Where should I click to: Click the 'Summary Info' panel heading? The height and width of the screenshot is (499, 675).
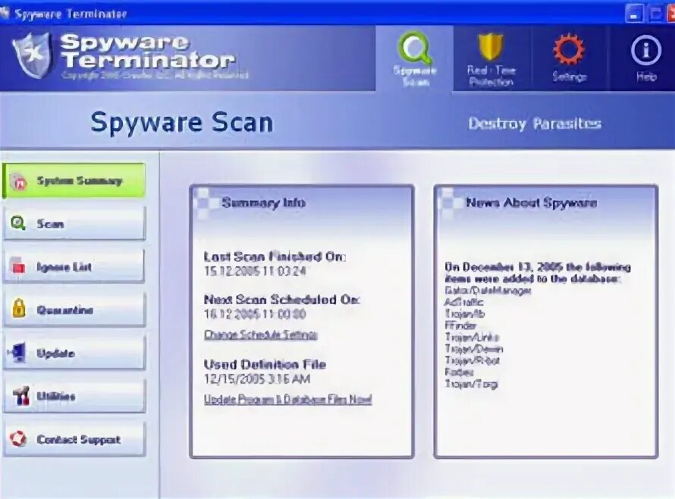pos(263,202)
